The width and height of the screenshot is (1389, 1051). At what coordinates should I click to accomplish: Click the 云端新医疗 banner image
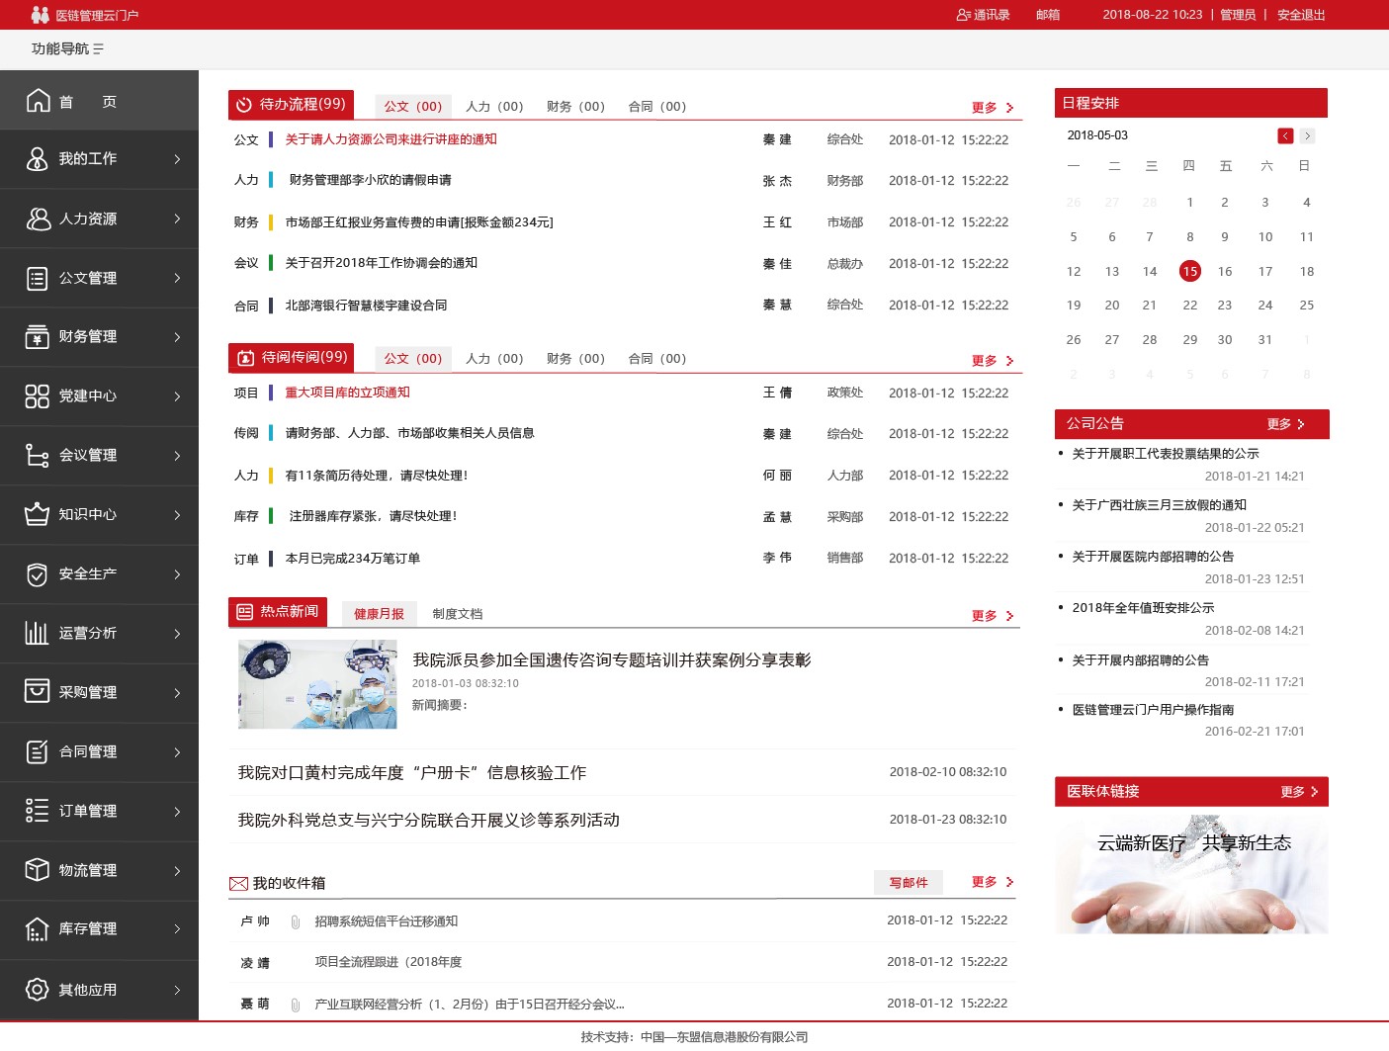[1191, 874]
